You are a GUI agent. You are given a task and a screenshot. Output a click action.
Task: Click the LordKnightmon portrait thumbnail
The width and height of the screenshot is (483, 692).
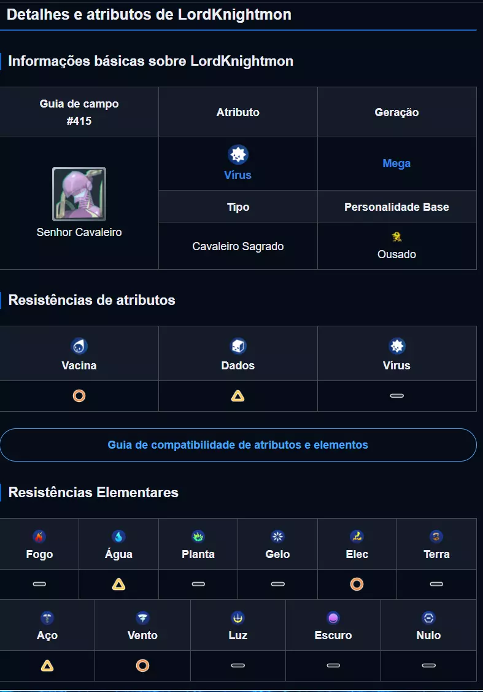79,194
